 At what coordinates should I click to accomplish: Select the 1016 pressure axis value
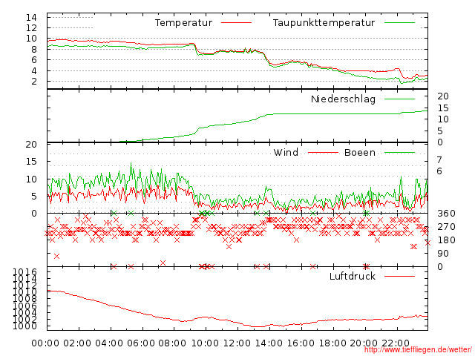tap(24, 271)
